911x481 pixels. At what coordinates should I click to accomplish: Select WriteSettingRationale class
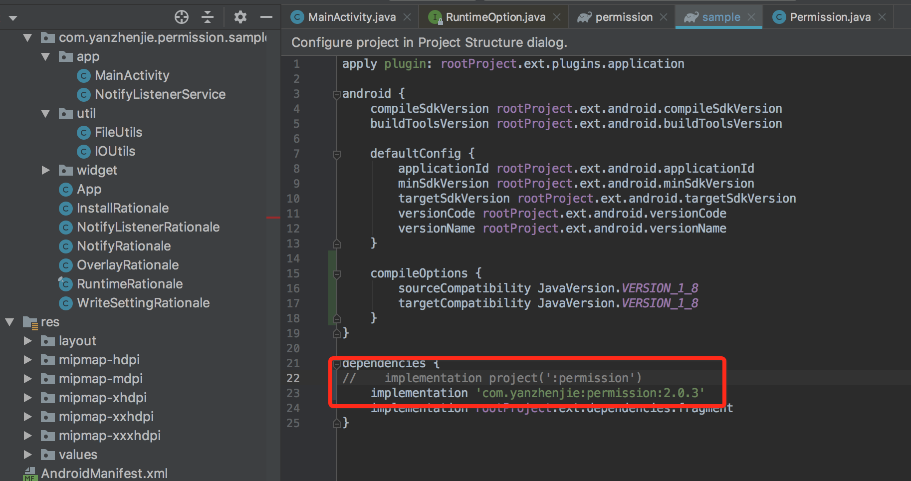pyautogui.click(x=143, y=303)
